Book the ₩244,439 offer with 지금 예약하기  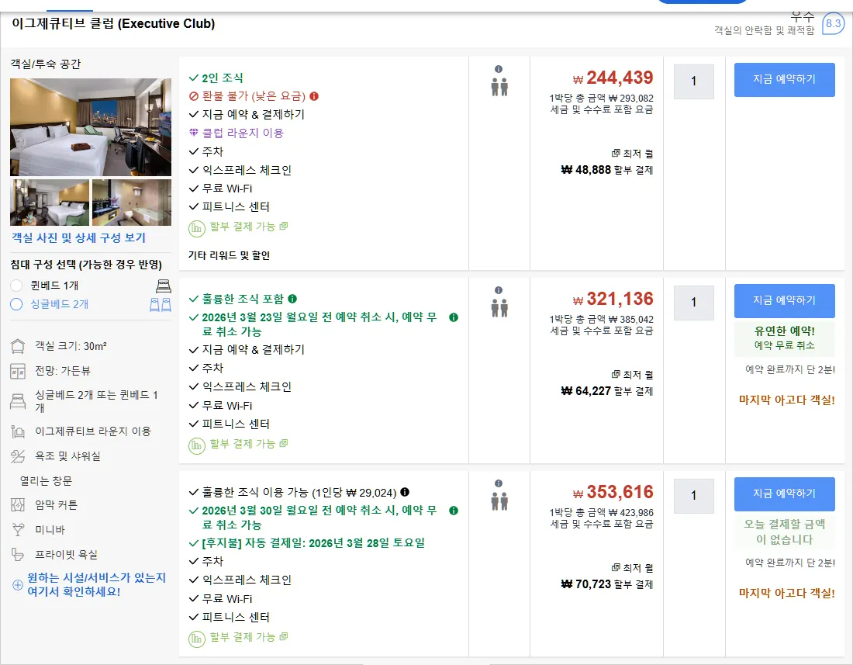(785, 80)
